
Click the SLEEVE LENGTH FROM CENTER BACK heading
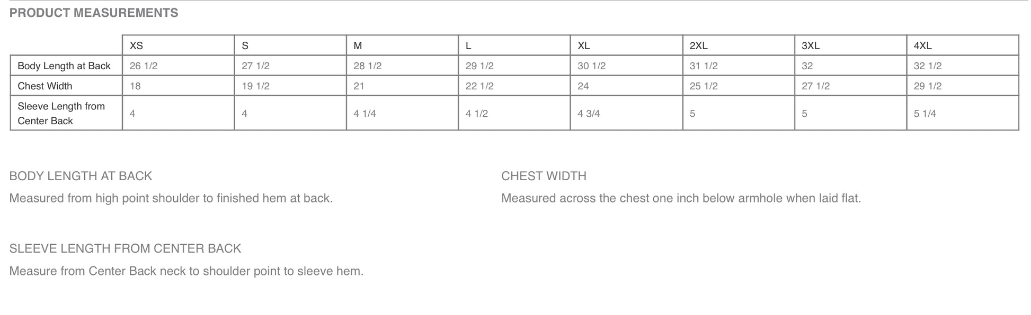click(125, 248)
